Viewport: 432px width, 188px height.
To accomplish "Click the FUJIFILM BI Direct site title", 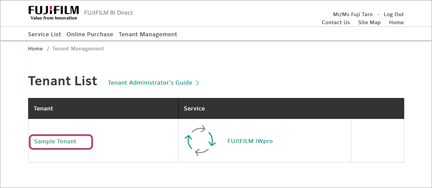I will coord(108,13).
